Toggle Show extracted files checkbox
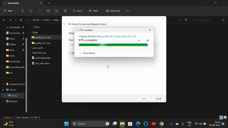The image size is (228, 128). coord(70,53)
